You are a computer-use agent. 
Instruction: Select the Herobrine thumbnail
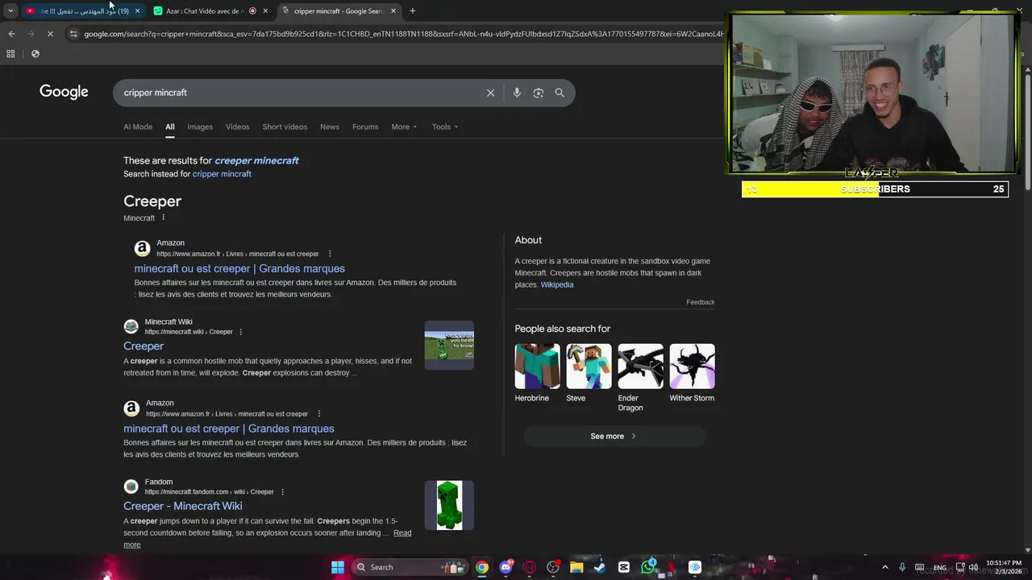[x=537, y=367]
